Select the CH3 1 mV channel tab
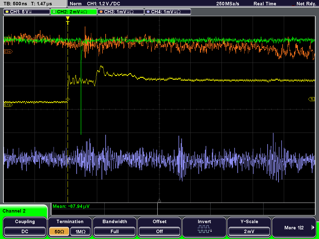319x239 pixels. 121,12
